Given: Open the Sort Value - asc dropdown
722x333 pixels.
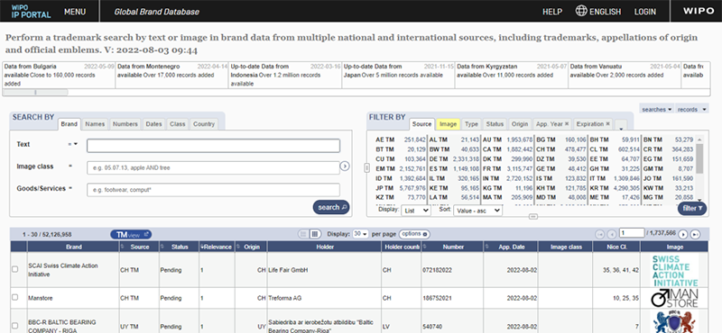Looking at the screenshot, I should (477, 211).
